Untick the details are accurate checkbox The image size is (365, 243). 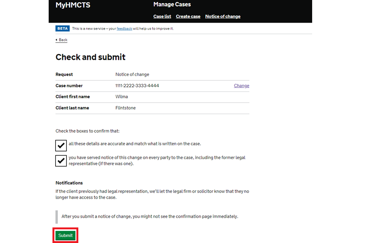[61, 145]
